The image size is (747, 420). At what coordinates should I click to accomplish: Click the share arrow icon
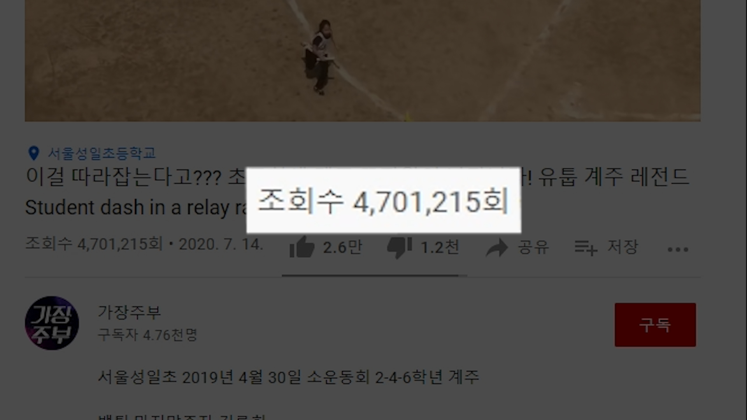497,248
